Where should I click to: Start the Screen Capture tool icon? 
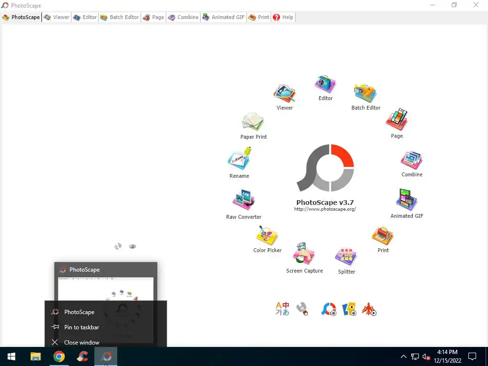tap(304, 254)
